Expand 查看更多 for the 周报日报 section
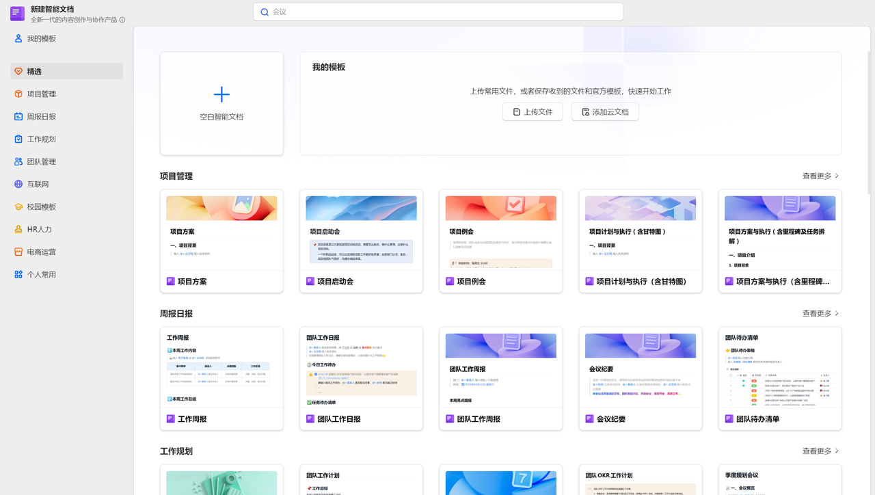875x495 pixels. [x=820, y=313]
